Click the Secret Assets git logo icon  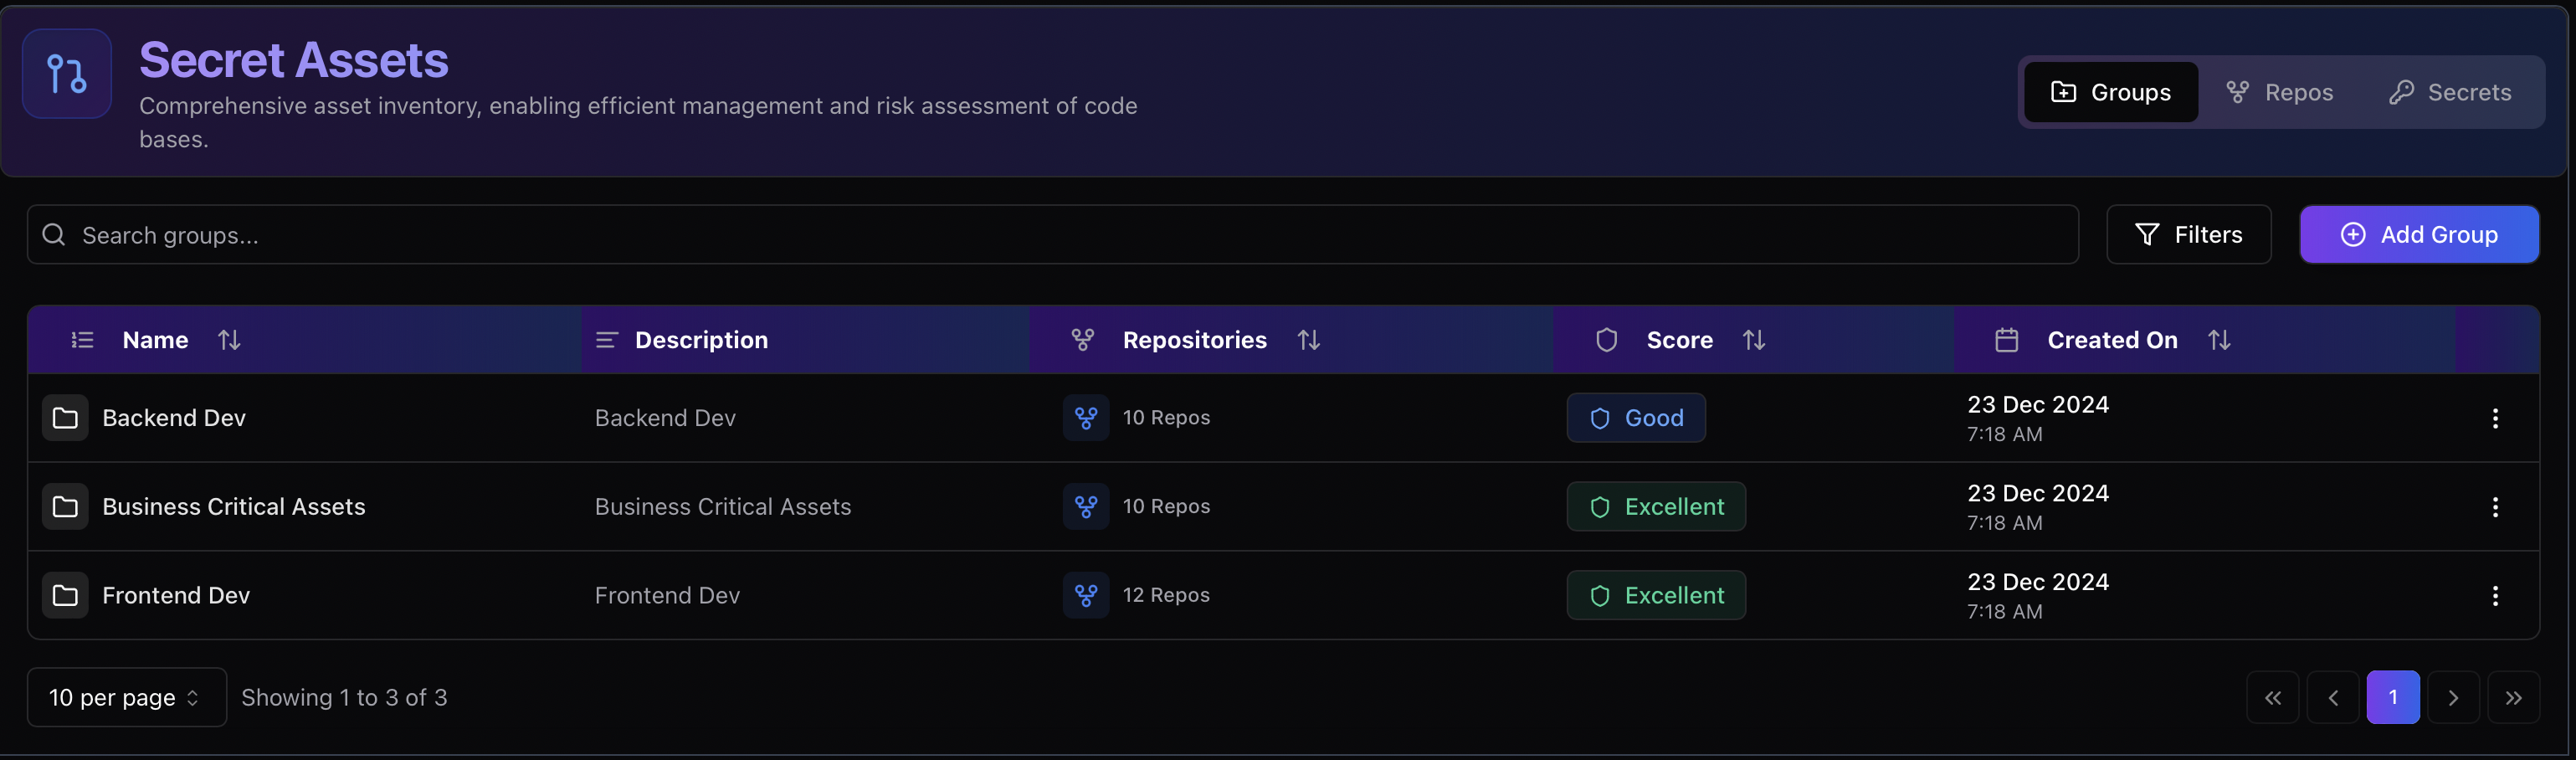click(66, 74)
